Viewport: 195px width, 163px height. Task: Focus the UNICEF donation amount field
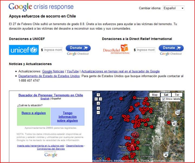coord(53,50)
